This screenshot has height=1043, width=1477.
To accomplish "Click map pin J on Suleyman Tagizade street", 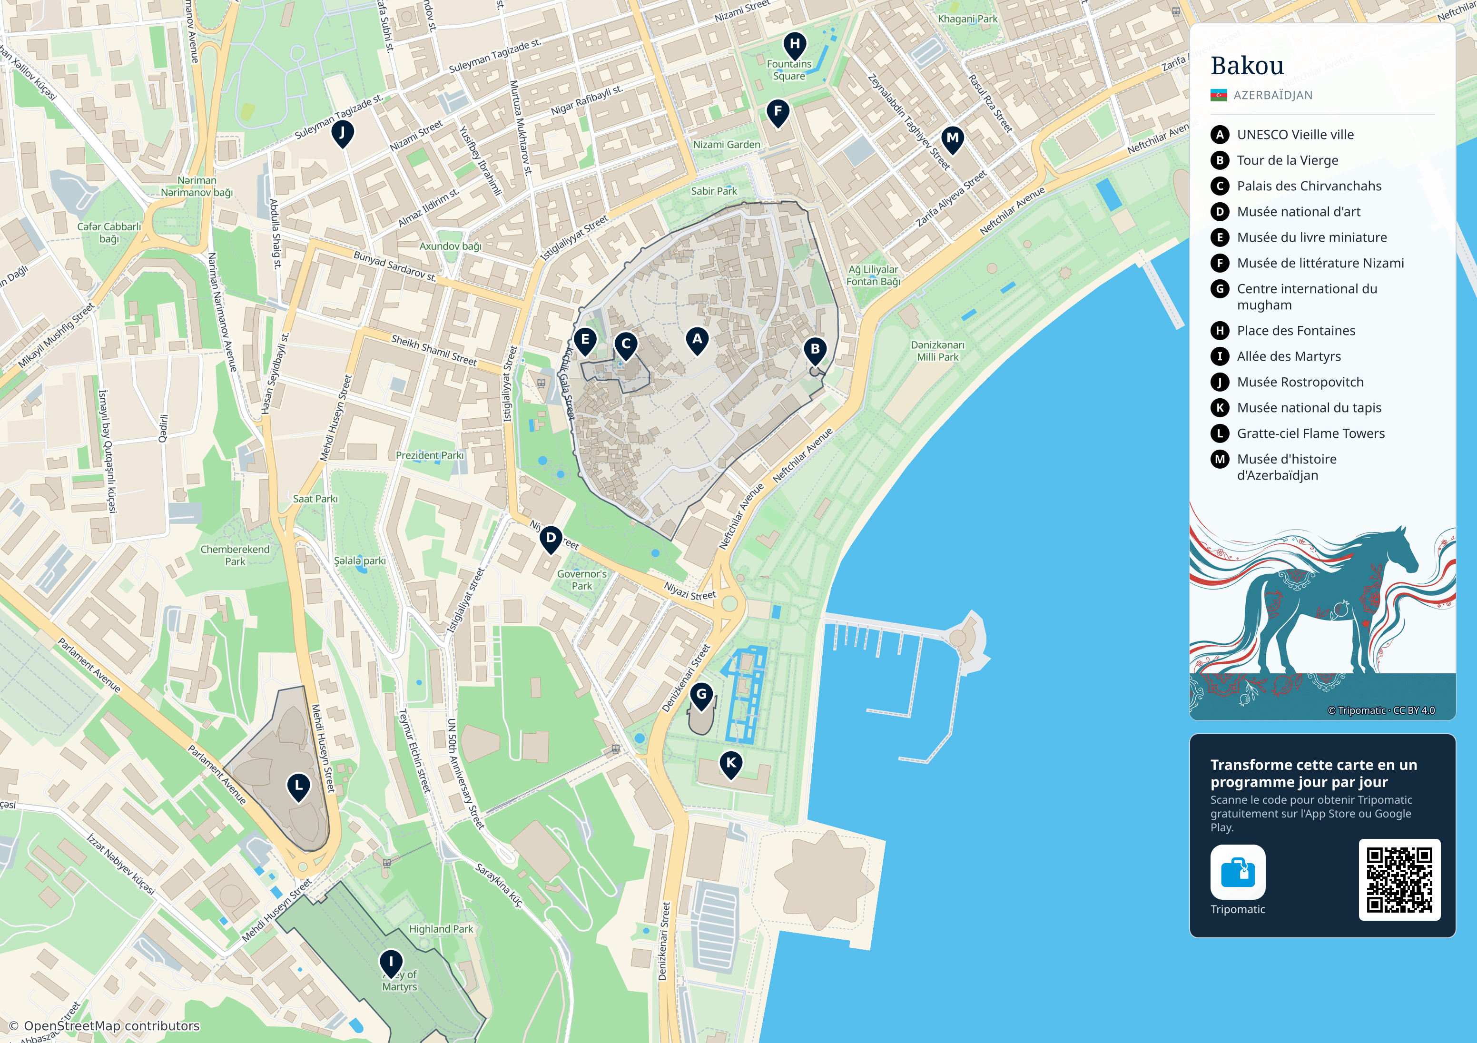I will point(342,135).
